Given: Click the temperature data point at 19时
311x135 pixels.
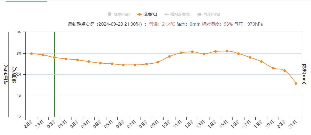Looking at the screenshot, I should (273, 68).
